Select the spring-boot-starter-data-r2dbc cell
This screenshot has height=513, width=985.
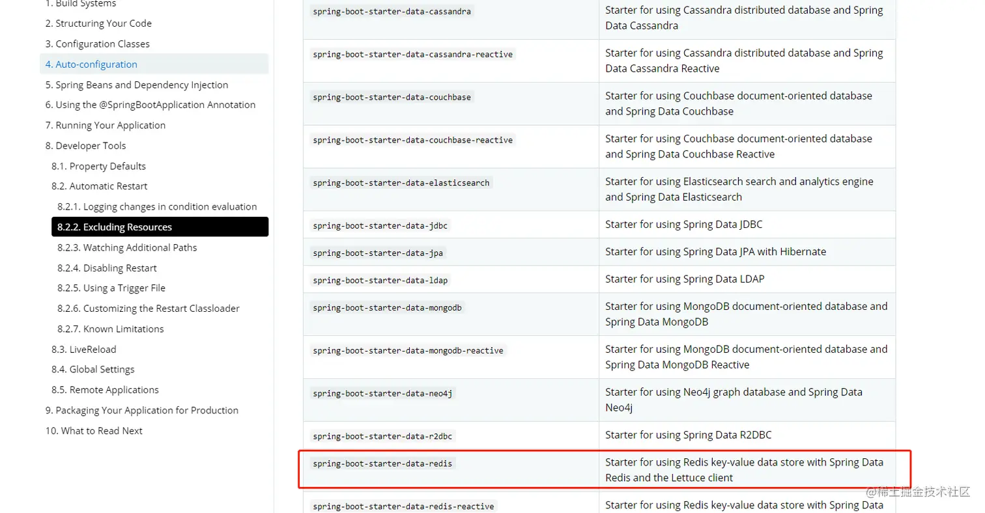click(x=451, y=436)
